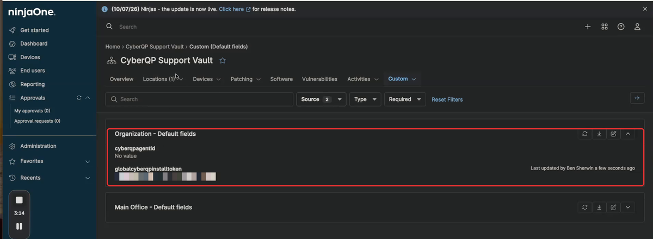
Task: Open Dashboard in the sidebar
Action: [x=34, y=43]
